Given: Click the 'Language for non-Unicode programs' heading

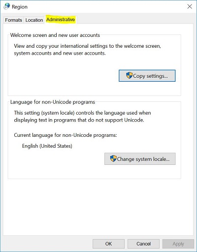Looking at the screenshot, I should click(x=53, y=102).
